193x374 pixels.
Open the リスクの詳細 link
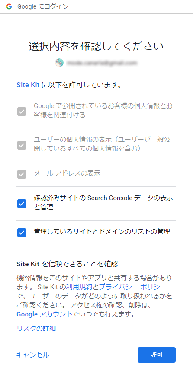[36, 329]
